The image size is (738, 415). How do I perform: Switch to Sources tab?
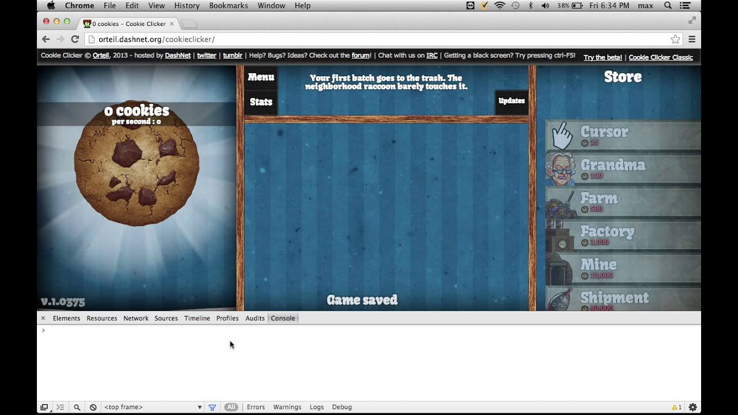166,318
